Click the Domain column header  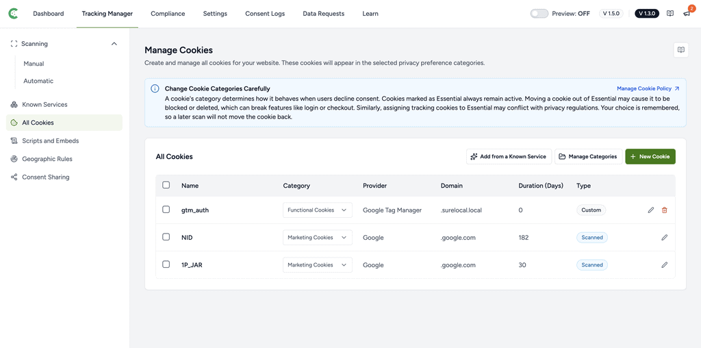click(x=452, y=186)
